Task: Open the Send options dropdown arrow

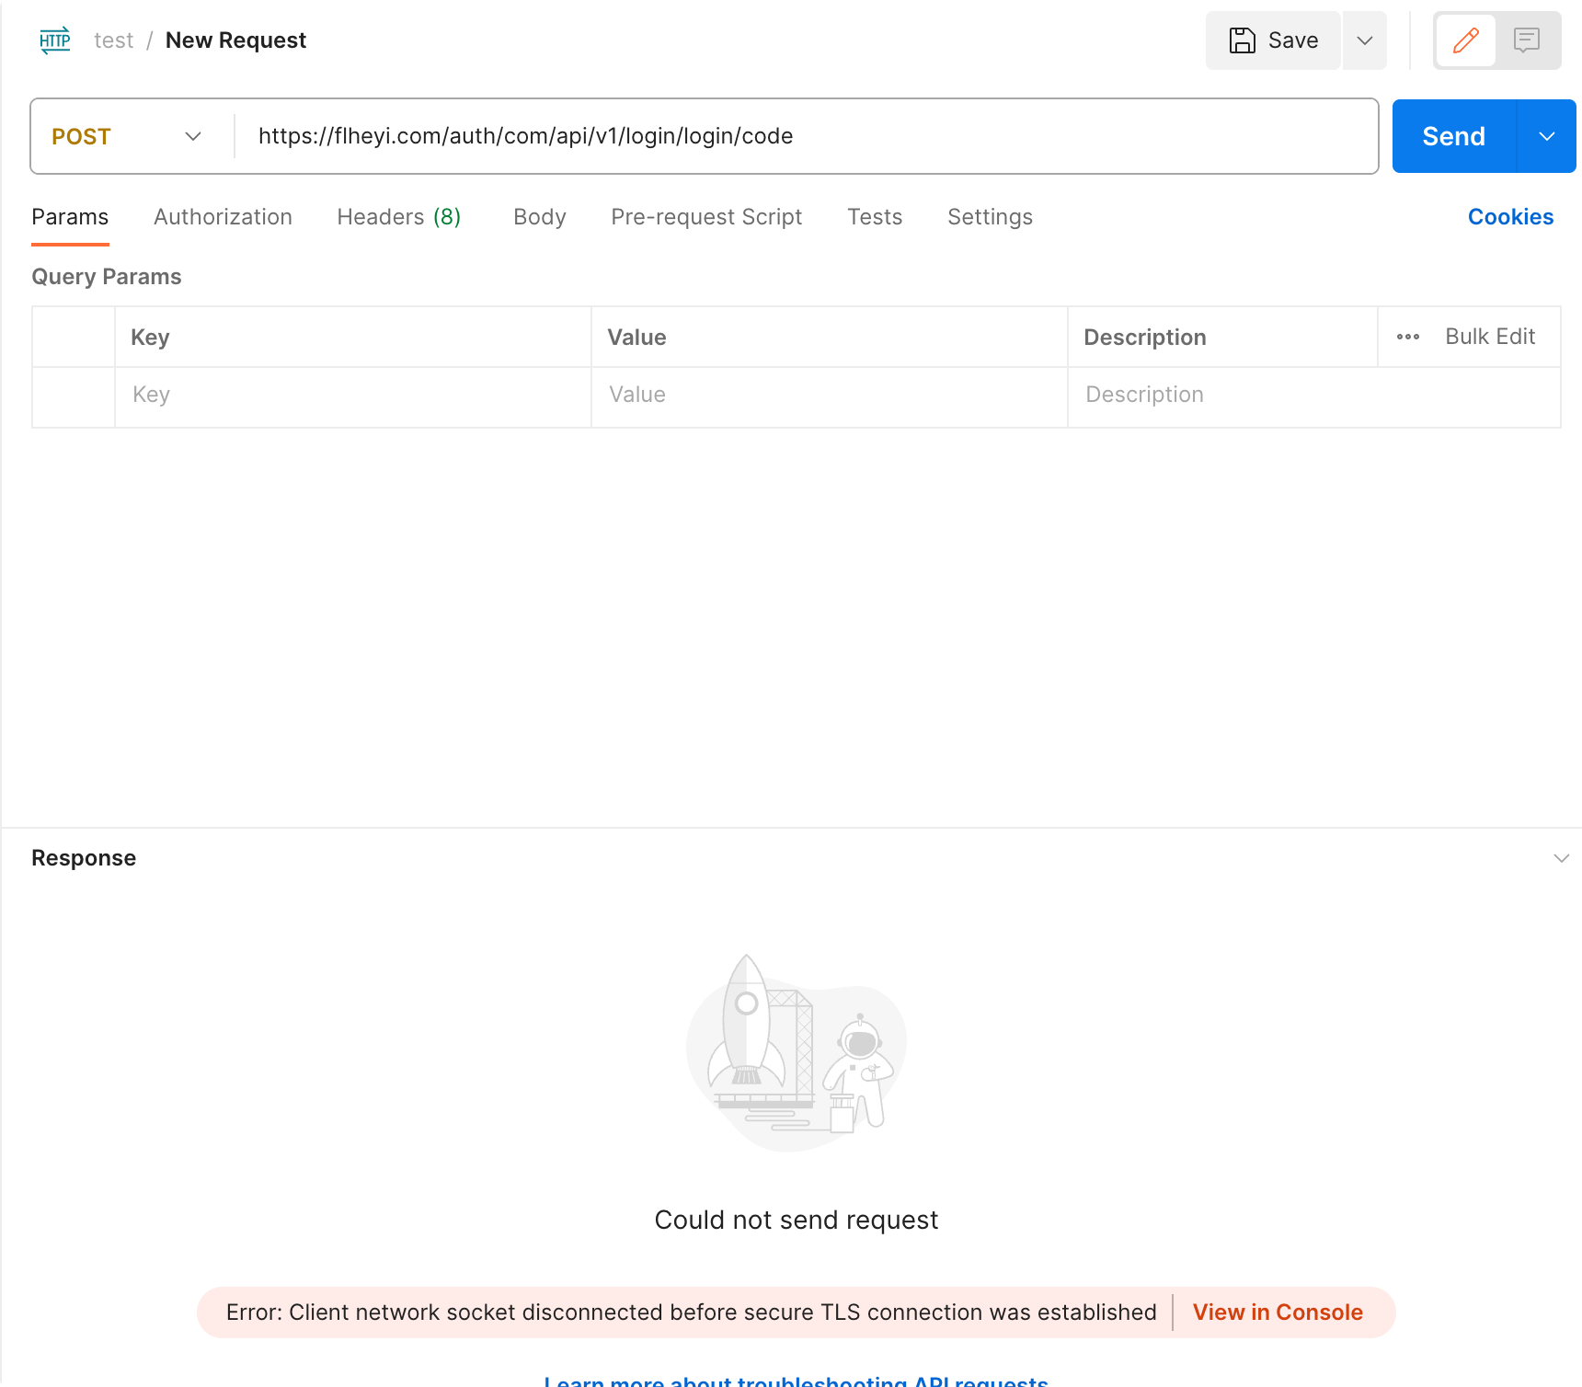Action: (x=1547, y=136)
